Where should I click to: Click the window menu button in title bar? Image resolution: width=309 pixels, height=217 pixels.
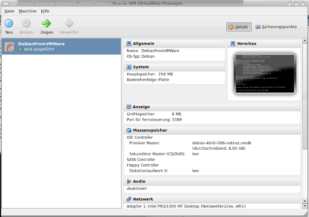click(x=6, y=3)
